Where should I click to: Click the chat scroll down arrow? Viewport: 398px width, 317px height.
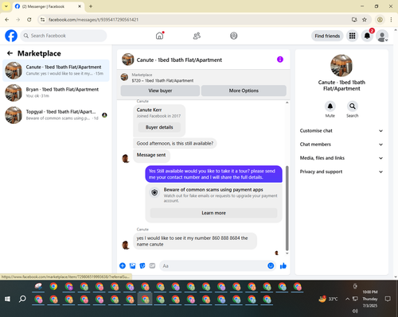pos(287,253)
